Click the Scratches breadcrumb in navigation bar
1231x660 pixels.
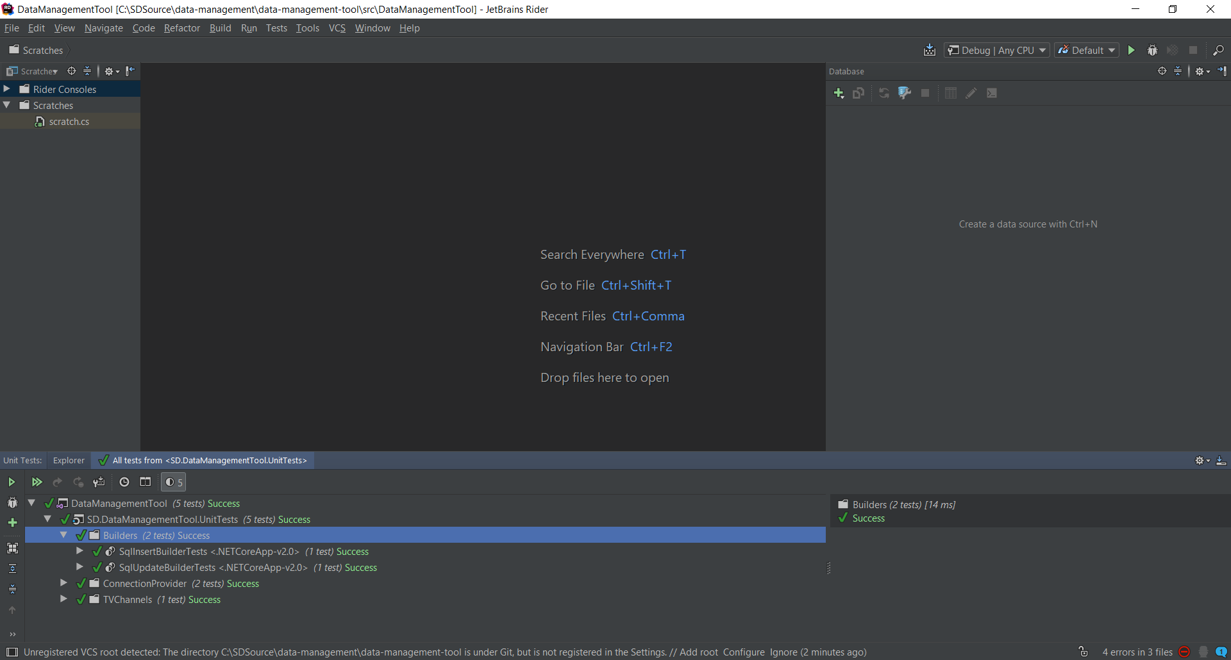point(37,50)
